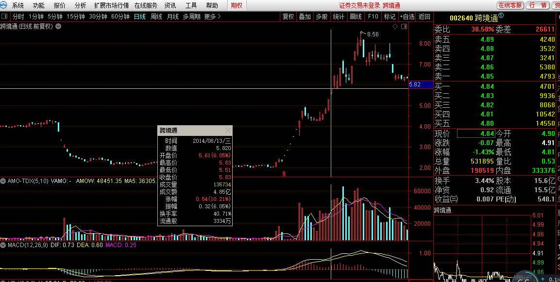Click the 返回 button
Viewport: 560px width, 282px height.
pos(424,17)
